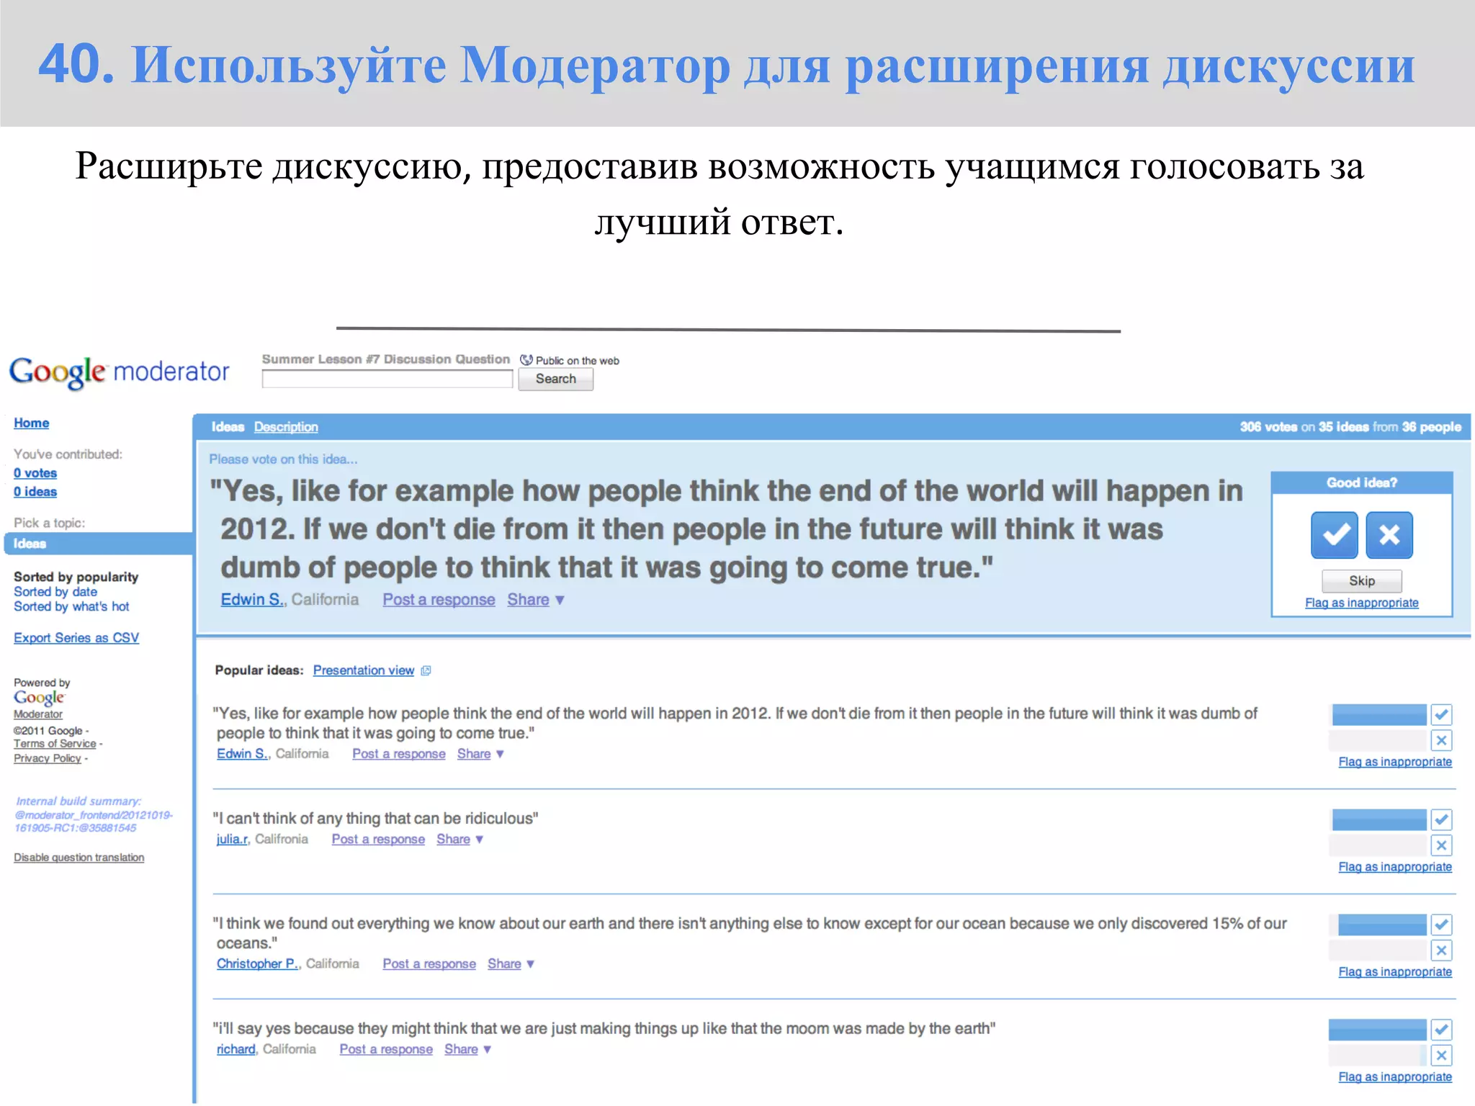Flag Christopher P.'s idea as inappropriate
Viewport: 1475px width, 1106px height.
(x=1395, y=972)
